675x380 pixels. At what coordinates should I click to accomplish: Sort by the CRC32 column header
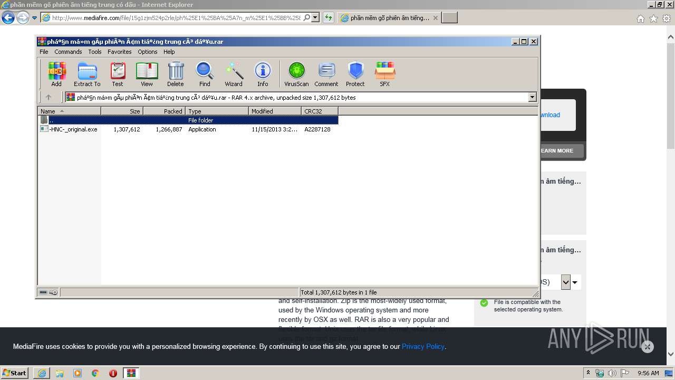click(x=320, y=111)
